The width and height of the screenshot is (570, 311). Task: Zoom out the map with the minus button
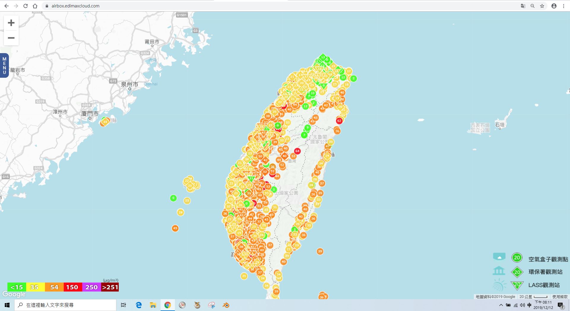[11, 38]
